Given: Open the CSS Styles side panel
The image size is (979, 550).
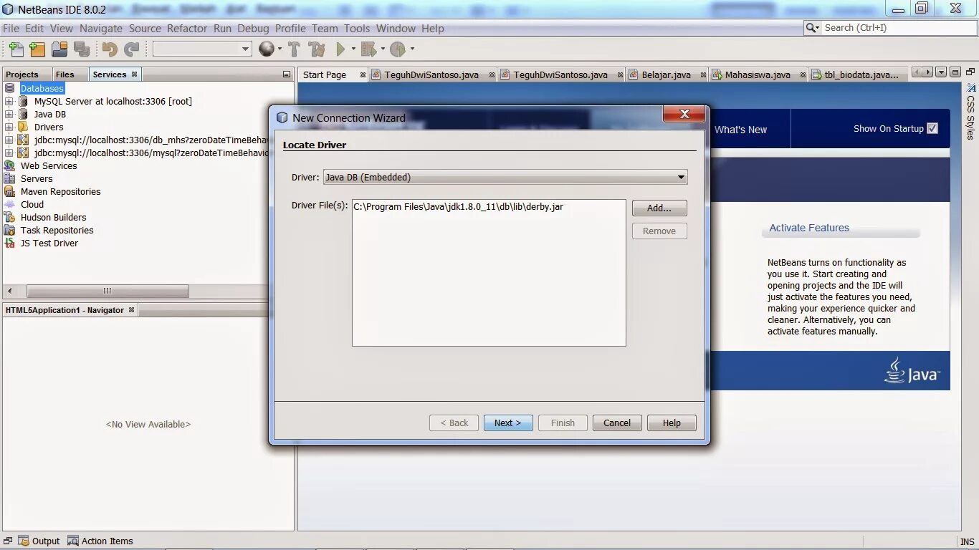Looking at the screenshot, I should coord(970,113).
